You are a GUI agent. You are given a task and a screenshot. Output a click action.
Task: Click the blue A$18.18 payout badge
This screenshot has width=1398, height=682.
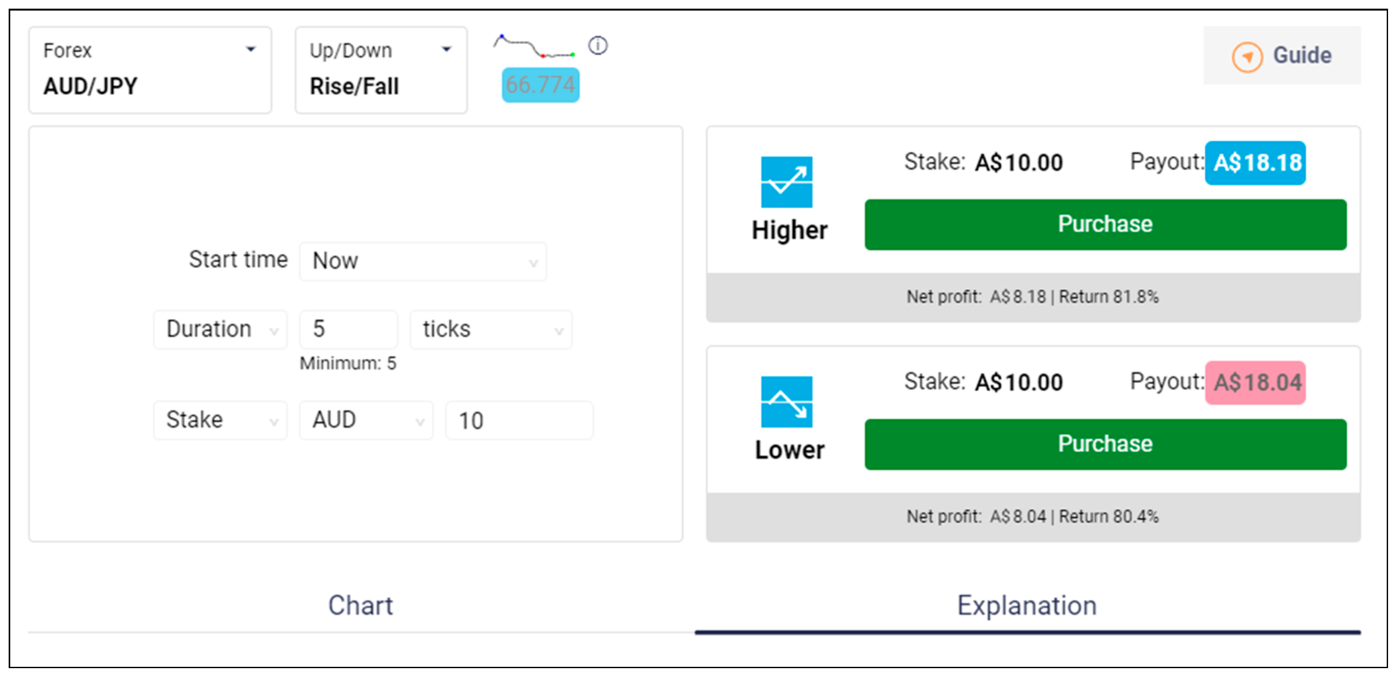click(x=1255, y=163)
